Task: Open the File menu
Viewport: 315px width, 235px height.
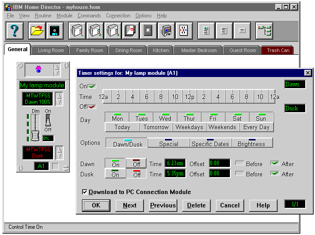Action: (10, 16)
